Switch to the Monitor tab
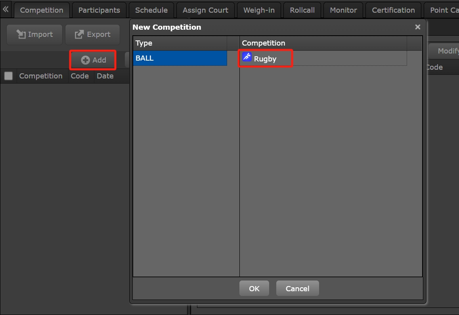 [x=343, y=10]
